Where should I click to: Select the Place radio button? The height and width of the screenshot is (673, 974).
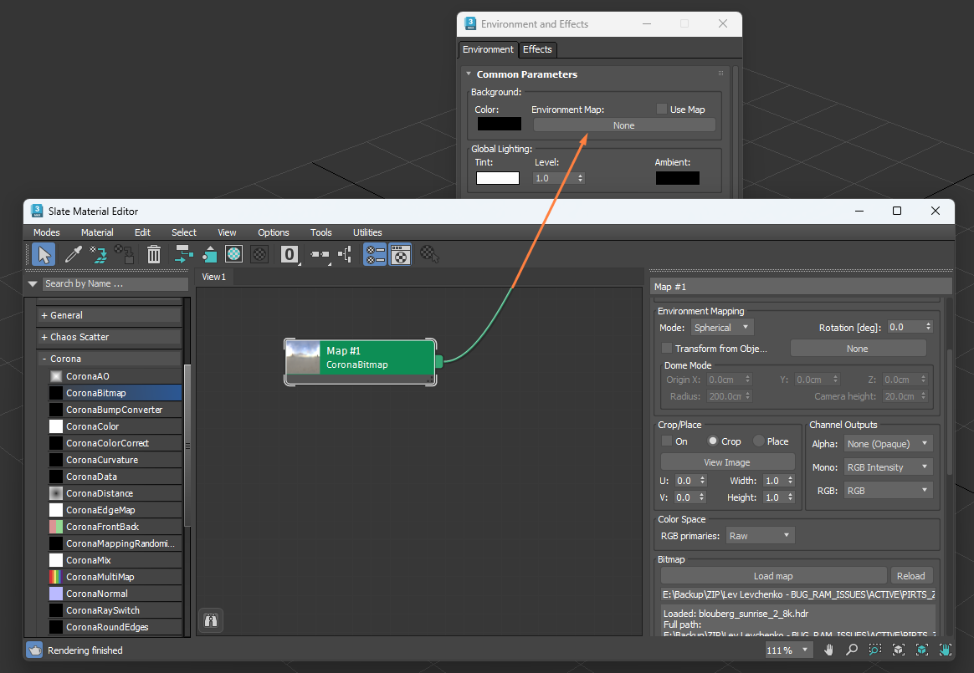758,441
